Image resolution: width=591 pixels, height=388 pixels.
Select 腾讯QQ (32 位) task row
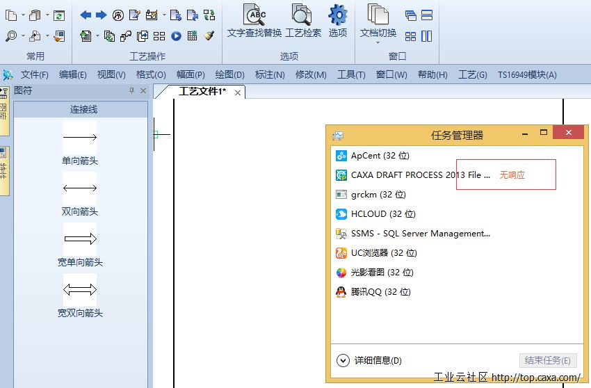(457, 291)
